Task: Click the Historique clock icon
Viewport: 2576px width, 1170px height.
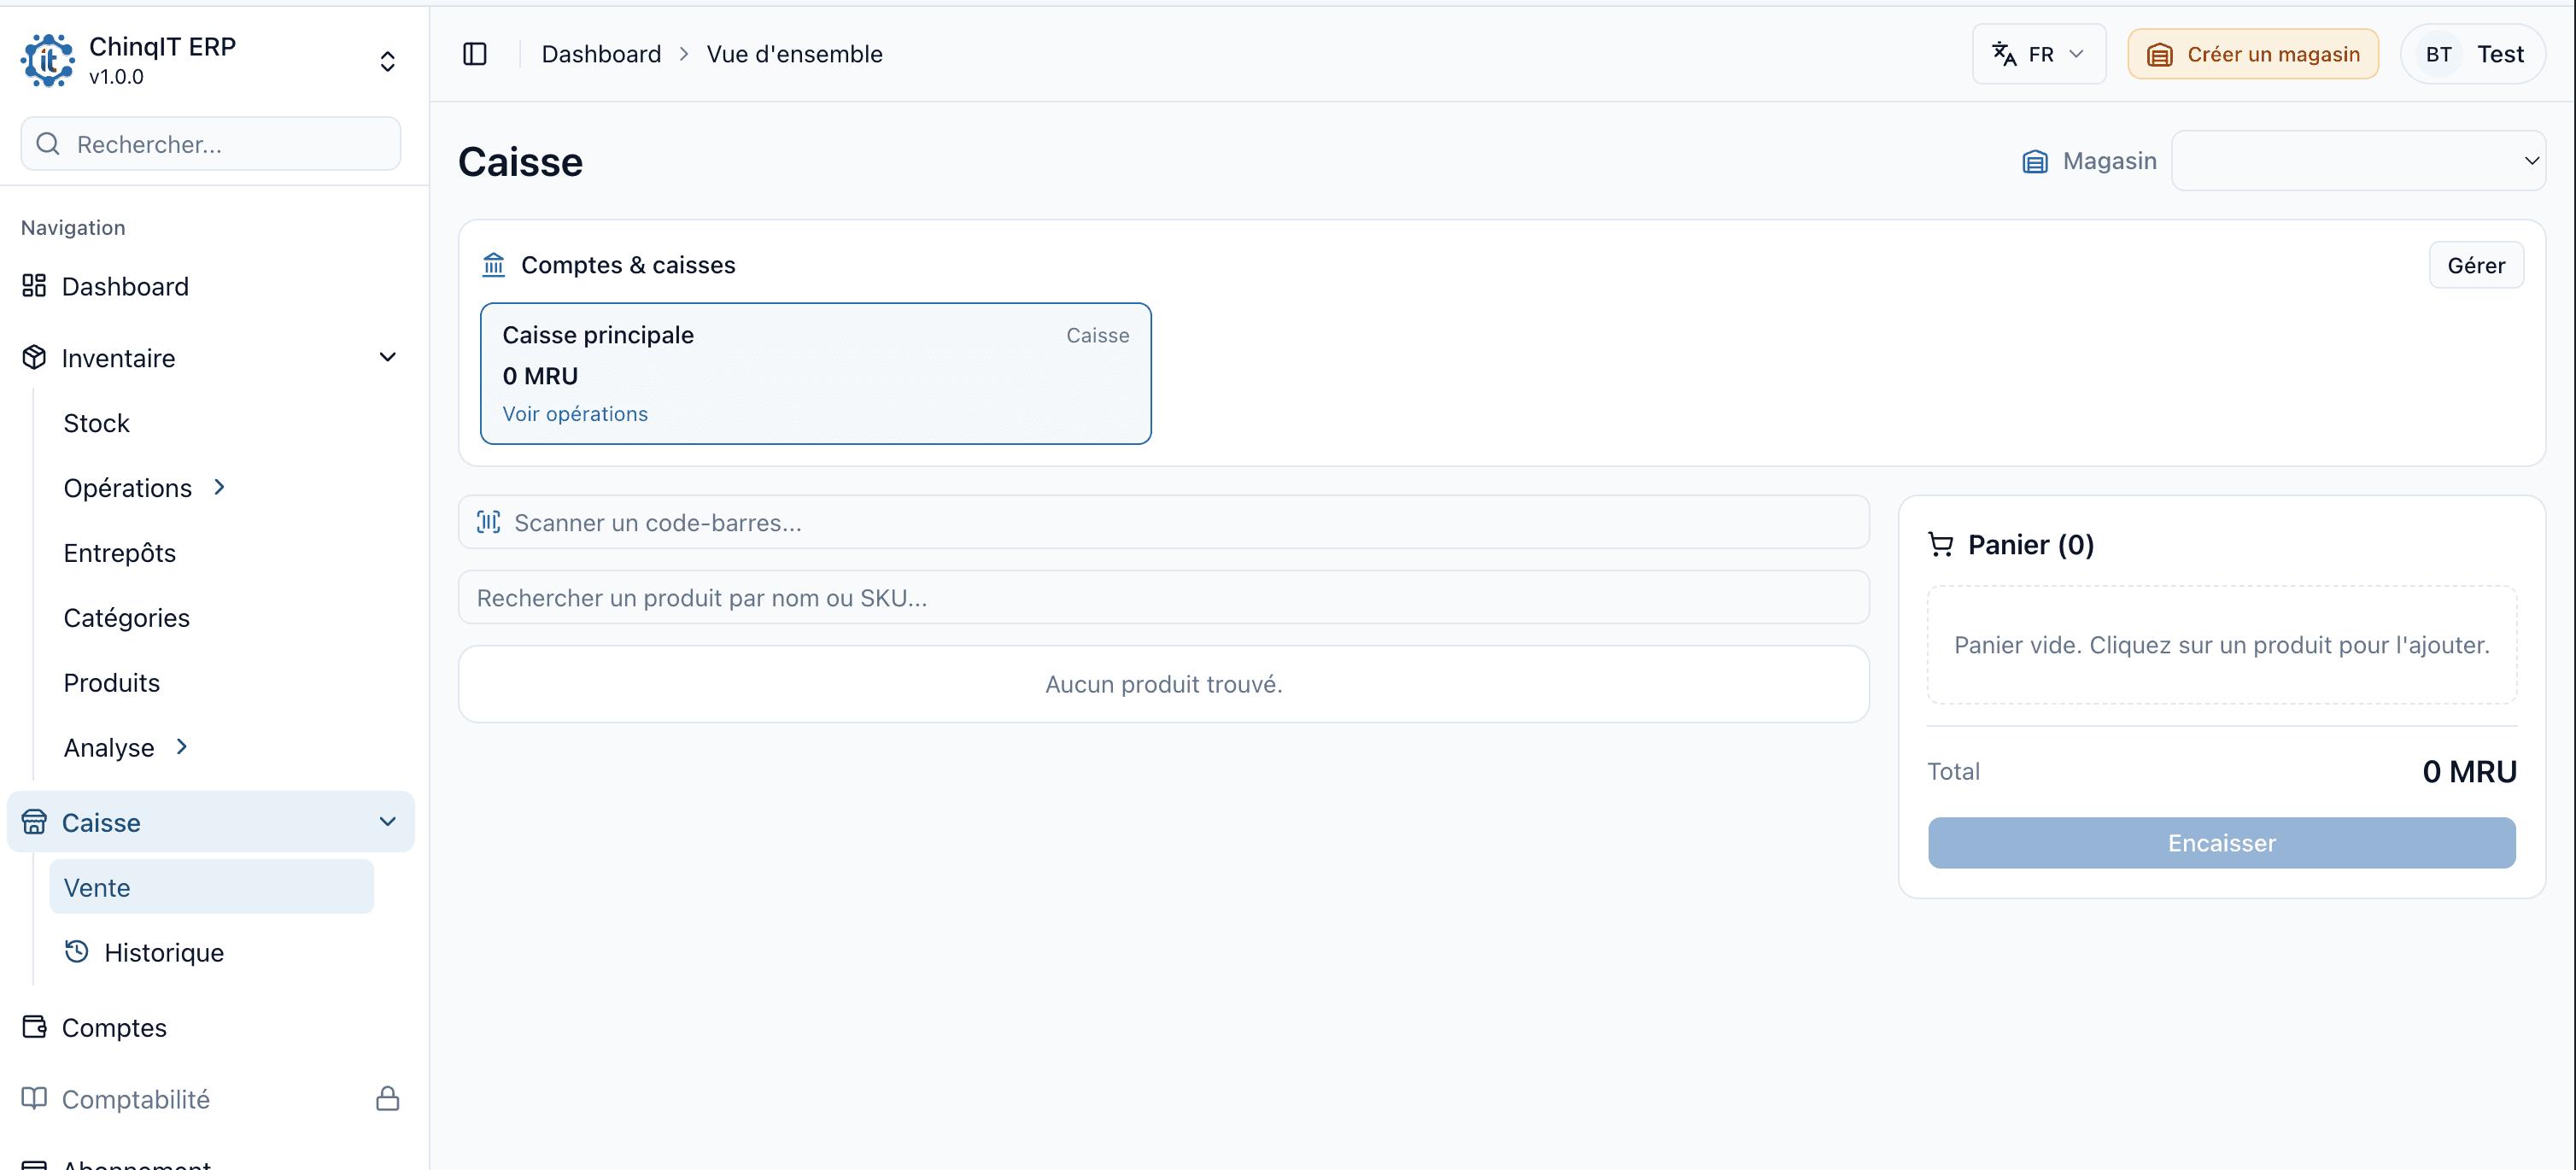Action: [77, 951]
